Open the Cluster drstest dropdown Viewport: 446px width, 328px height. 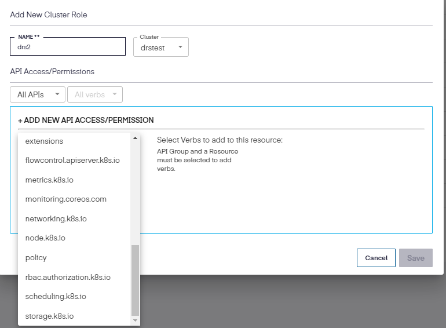point(160,48)
